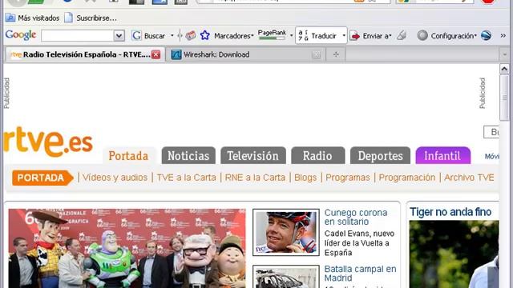Select the purple Infantil tab
513x288 pixels.
coord(443,156)
